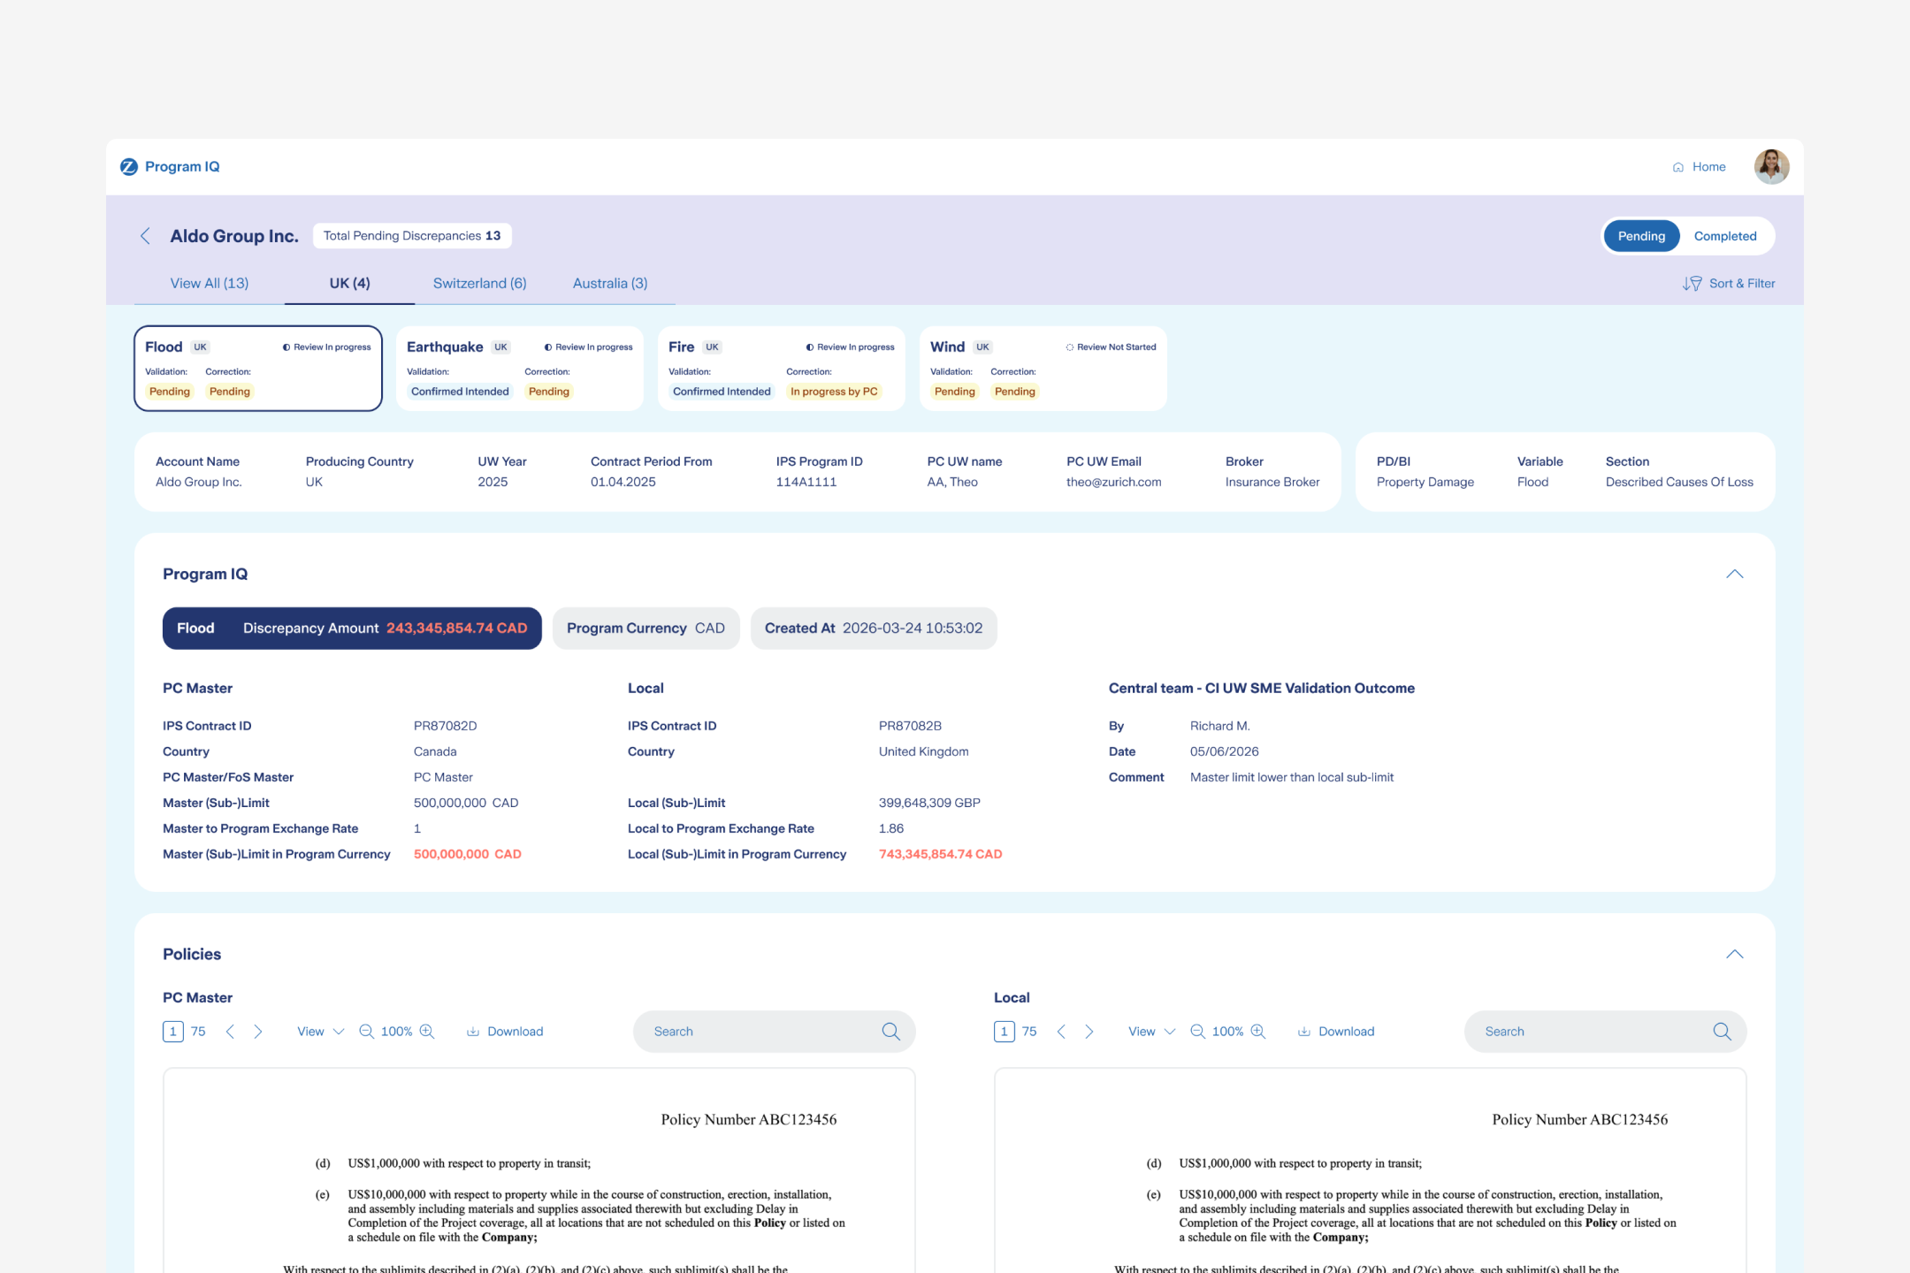Go to next page in Local viewer
Viewport: 1910px width, 1273px height.
1089,1032
